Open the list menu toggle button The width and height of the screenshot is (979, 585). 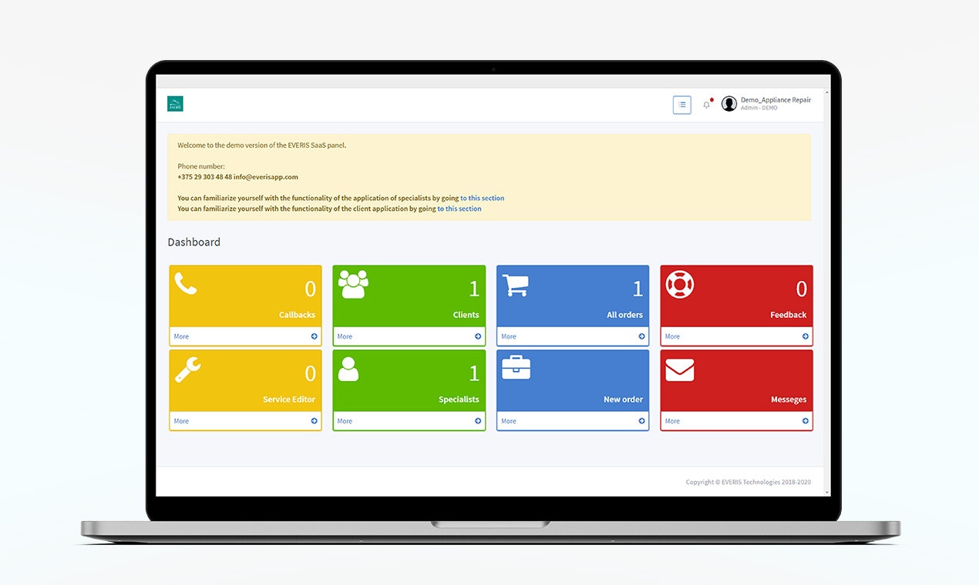point(682,105)
